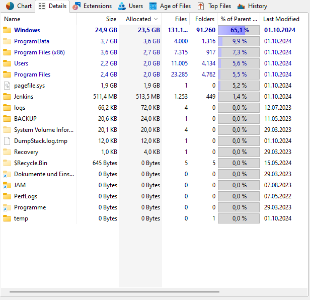
Task: Sort by the Name column header
Action: click(x=13, y=19)
